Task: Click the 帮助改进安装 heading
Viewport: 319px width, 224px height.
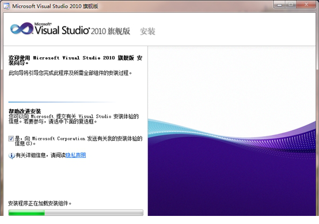Action: [x=25, y=111]
